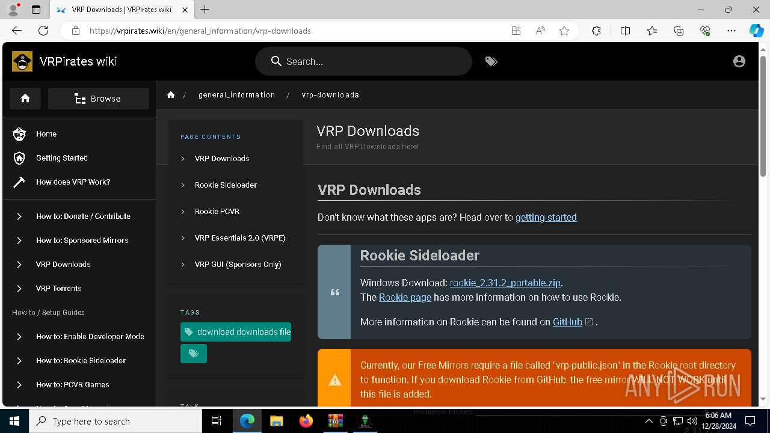Click the browser address bar URL

coord(200,31)
